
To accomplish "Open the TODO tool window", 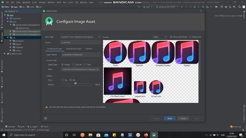I will 45,127.
